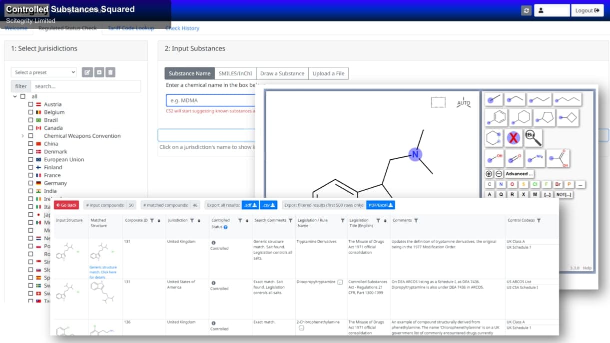Image resolution: width=610 pixels, height=343 pixels.
Task: Select the cyclobutane ring template
Action: click(x=568, y=117)
